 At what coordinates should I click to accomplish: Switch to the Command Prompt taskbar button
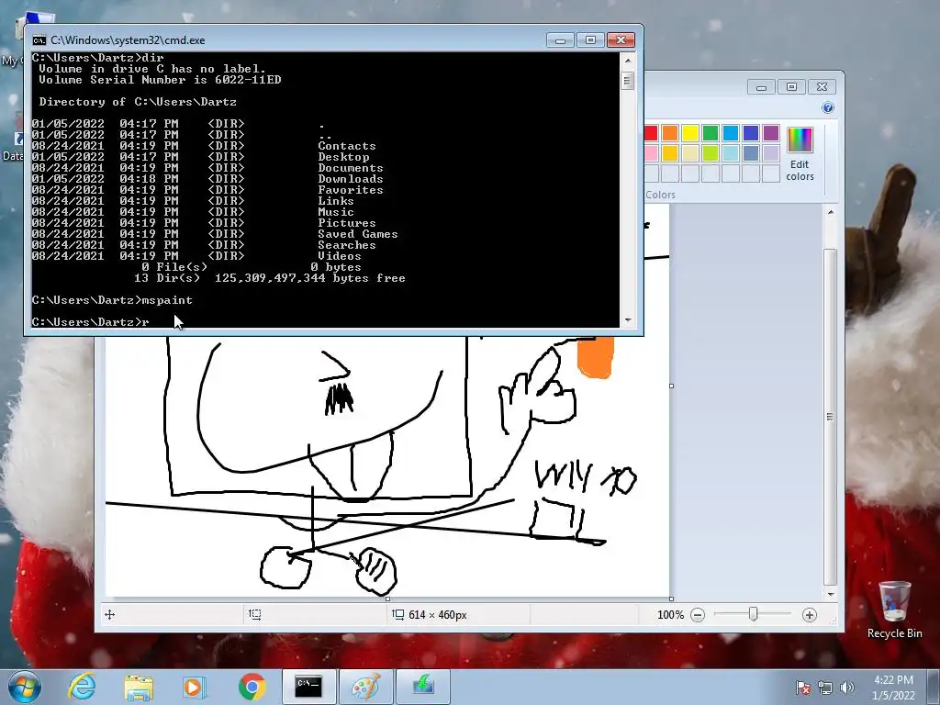point(308,687)
